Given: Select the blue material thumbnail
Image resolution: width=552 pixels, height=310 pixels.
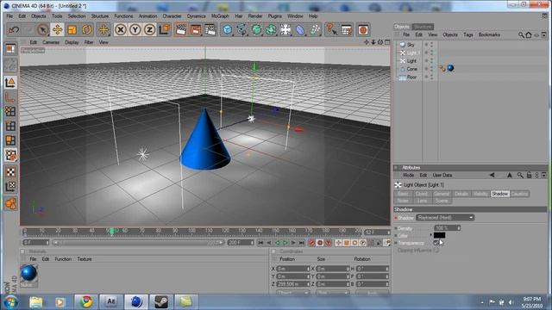Looking at the screenshot, I should [x=28, y=274].
